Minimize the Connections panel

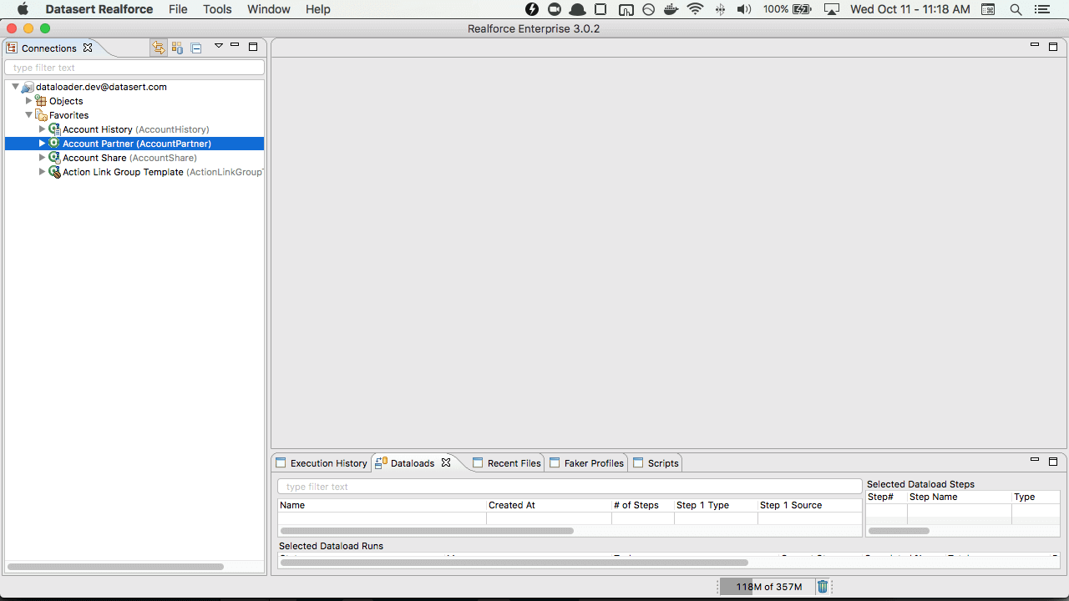point(235,46)
